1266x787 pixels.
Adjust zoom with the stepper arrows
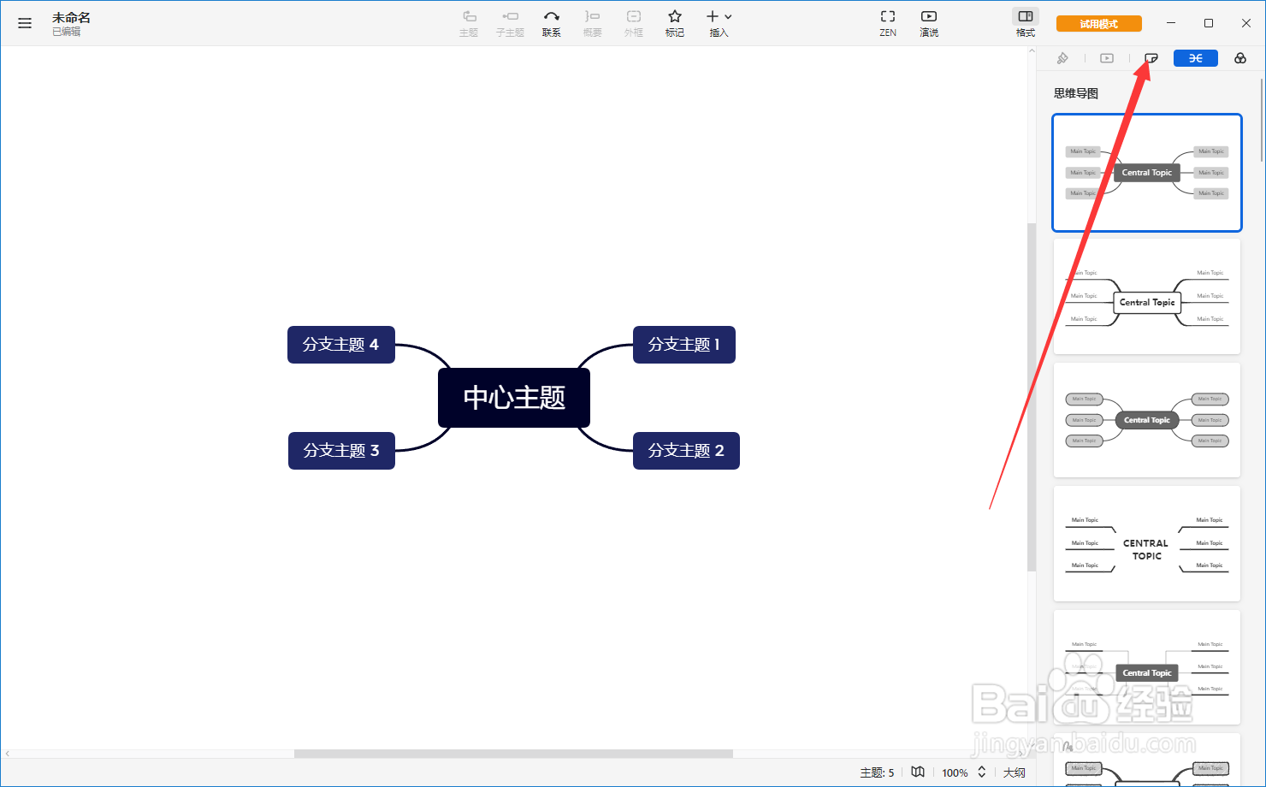tap(982, 772)
